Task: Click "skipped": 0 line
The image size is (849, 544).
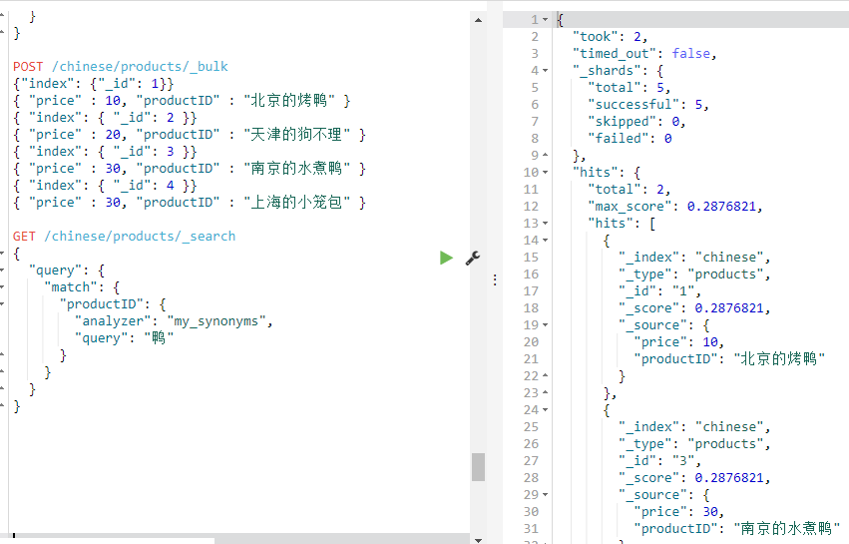Action: [x=637, y=122]
